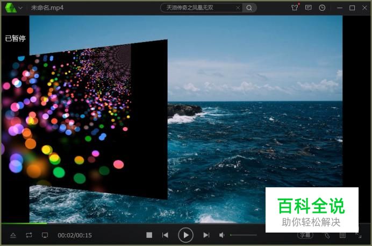Enter fullscreen with the expand icon
This screenshot has height=246, width=372.
[x=358, y=235]
